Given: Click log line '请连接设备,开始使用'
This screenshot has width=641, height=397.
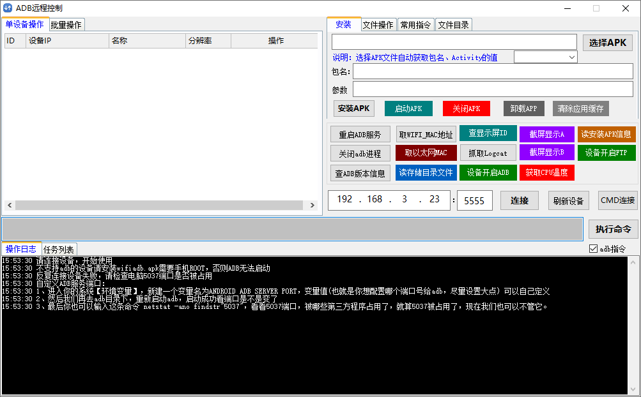Looking at the screenshot, I should point(57,260).
